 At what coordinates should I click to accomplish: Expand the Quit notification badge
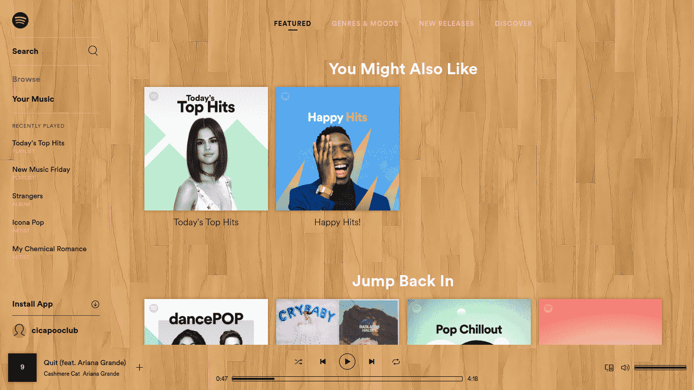click(22, 367)
